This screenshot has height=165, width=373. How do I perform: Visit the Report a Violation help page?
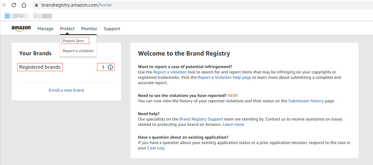point(224,77)
